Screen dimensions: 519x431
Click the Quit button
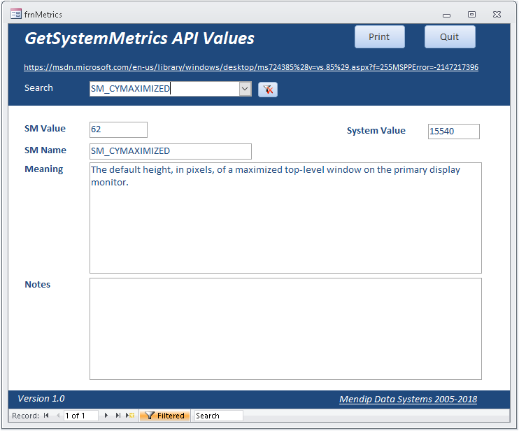[450, 37]
